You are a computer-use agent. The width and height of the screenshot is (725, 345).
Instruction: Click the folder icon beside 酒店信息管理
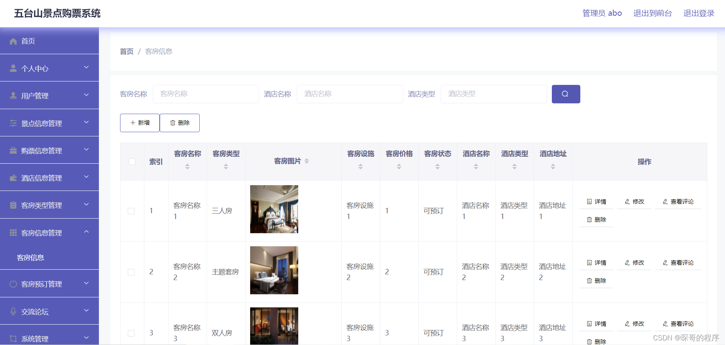pyautogui.click(x=13, y=178)
